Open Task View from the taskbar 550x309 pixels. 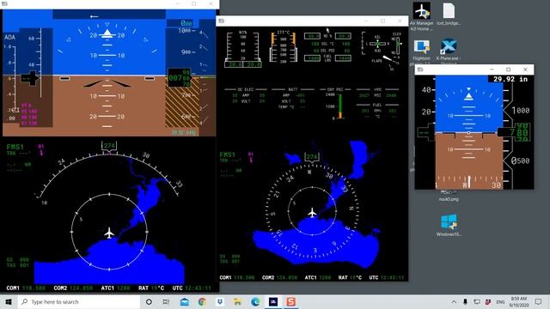pos(166,301)
